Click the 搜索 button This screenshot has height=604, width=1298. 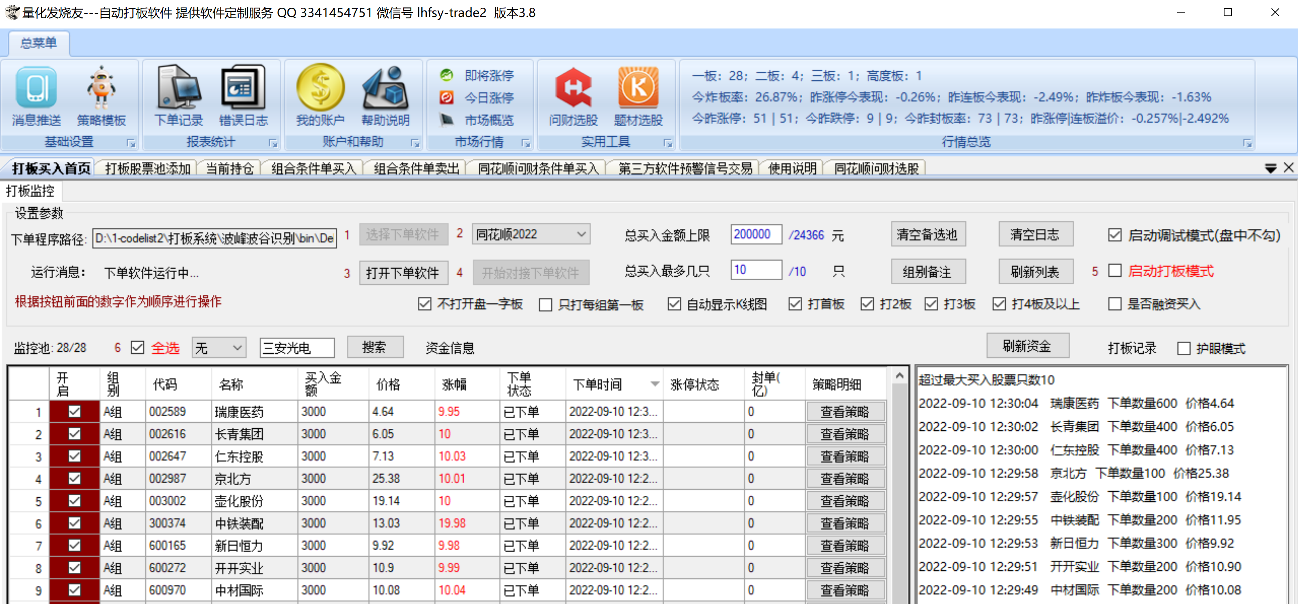375,347
